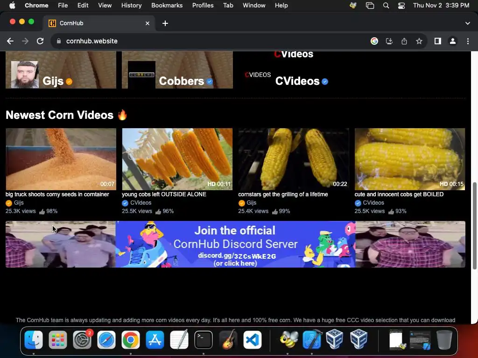Click thumbs-up icon beside 93% rating

tap(391, 211)
